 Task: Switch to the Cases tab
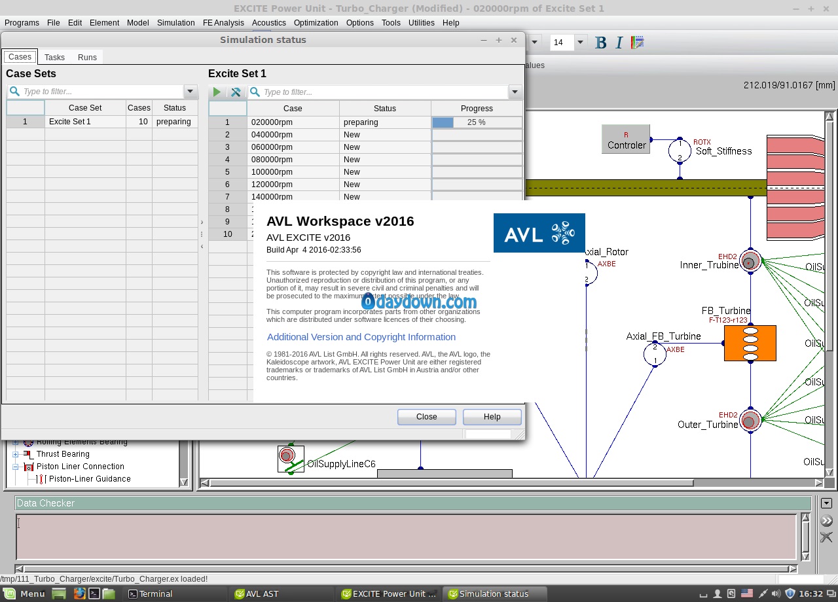20,57
